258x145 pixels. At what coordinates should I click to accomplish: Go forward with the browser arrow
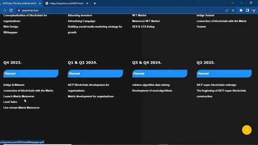4,10
